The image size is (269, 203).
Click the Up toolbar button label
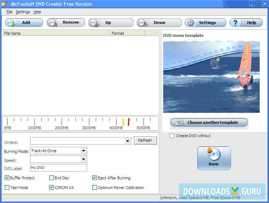pos(108,23)
